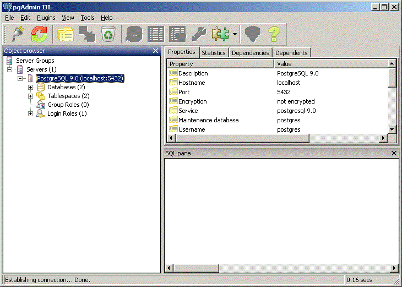The width and height of the screenshot is (402, 287).
Task: Click the Hostname property row icon
Action: click(173, 82)
